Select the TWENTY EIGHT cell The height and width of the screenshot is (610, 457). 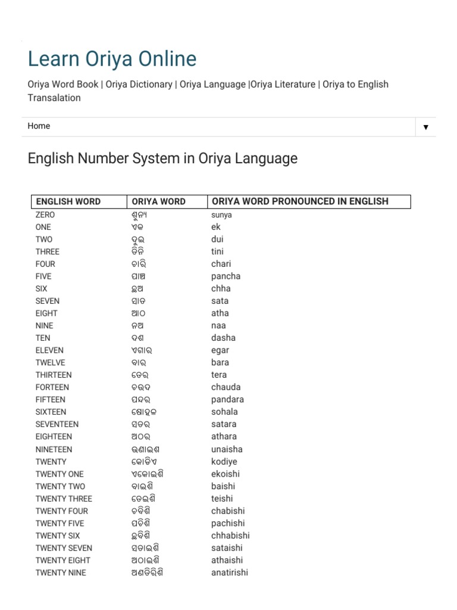click(x=63, y=561)
